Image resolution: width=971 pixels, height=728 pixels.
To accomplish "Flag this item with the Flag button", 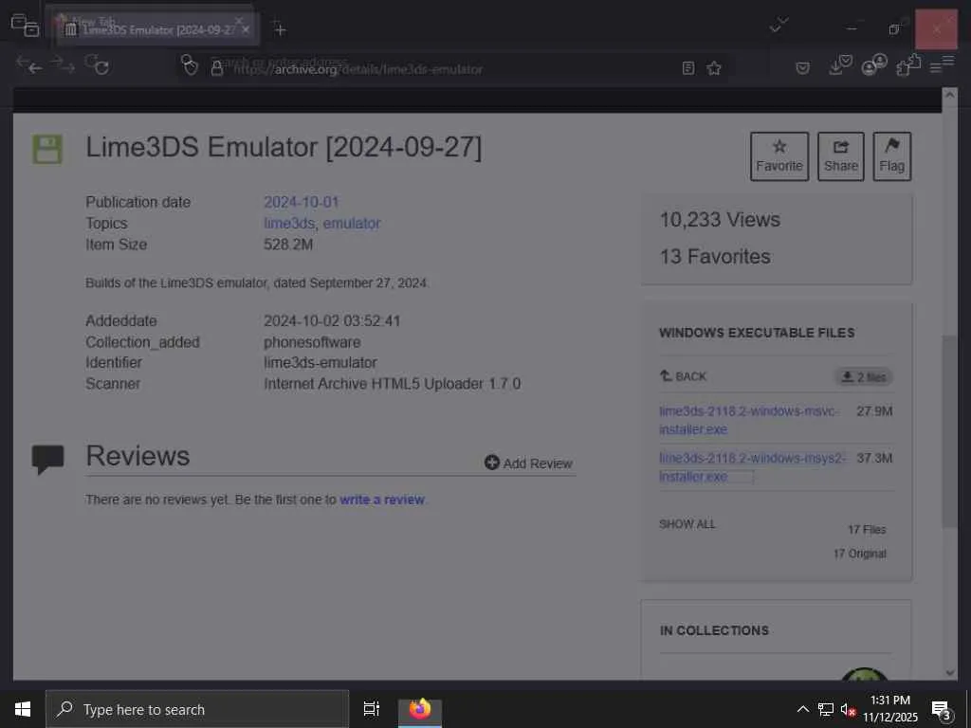I will [x=891, y=156].
